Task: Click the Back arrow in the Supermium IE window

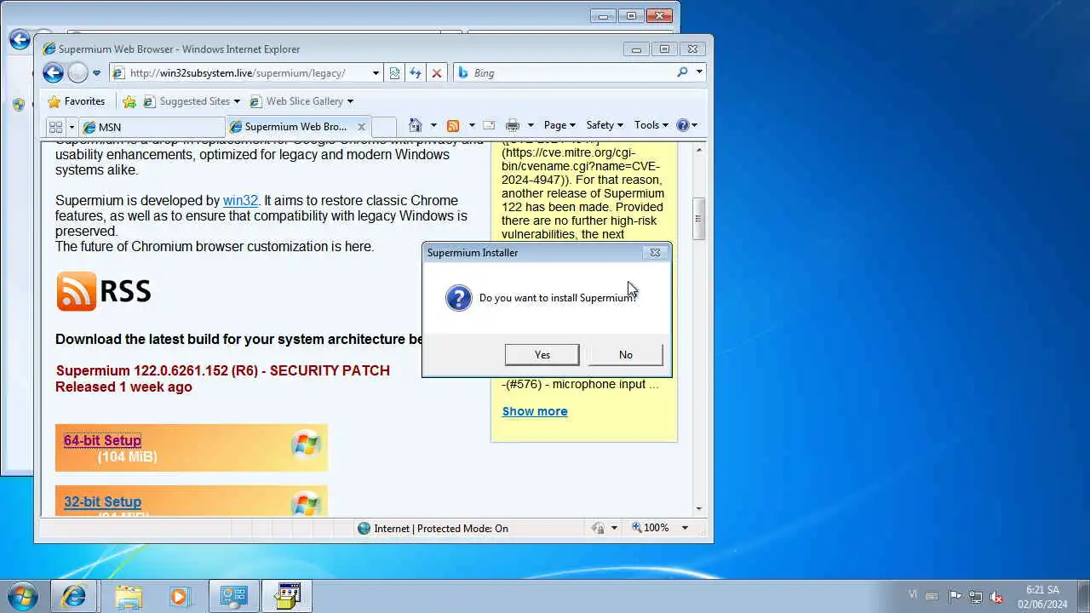Action: tap(53, 73)
